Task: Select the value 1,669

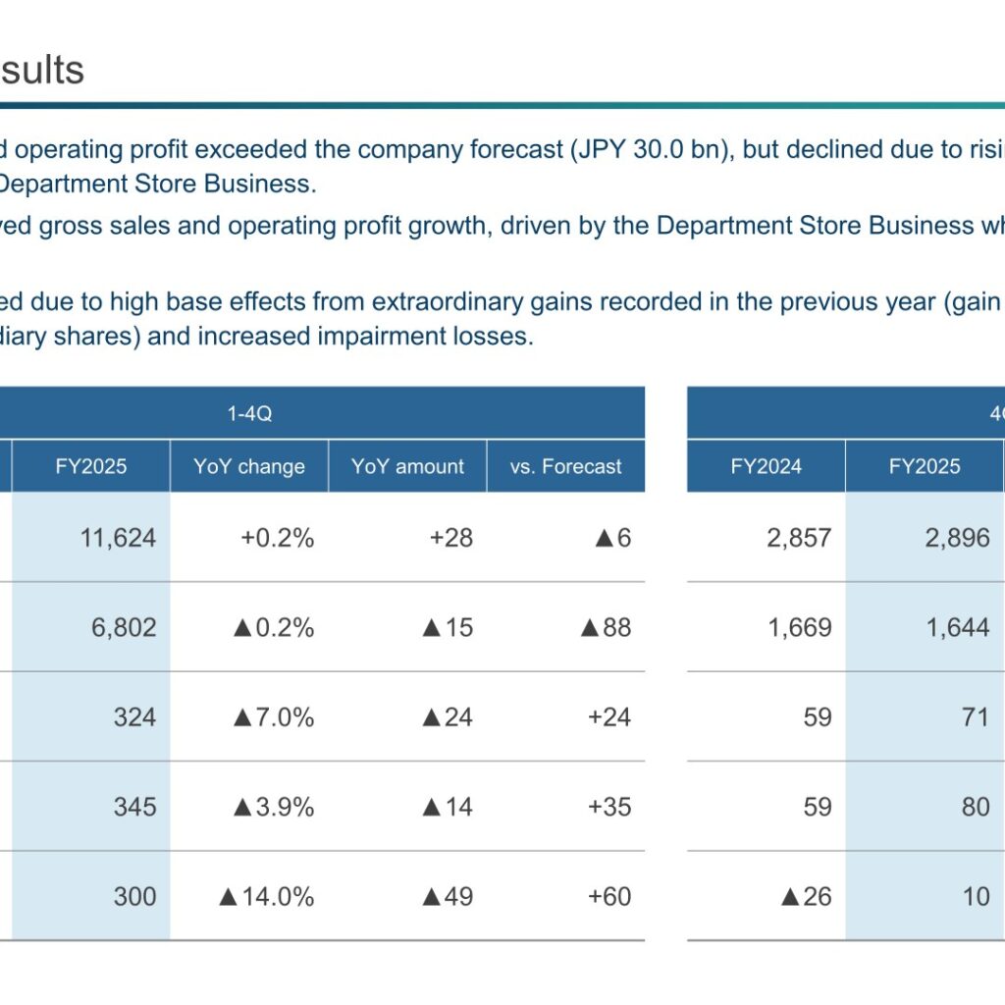Action: tap(800, 627)
